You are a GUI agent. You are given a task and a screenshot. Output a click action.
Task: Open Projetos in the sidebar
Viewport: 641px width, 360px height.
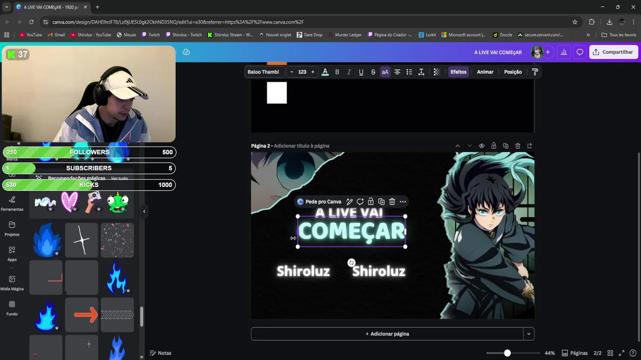(12, 228)
